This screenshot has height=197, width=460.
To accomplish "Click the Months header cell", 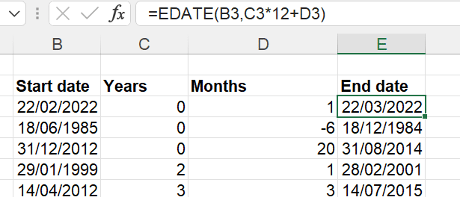I will pyautogui.click(x=218, y=86).
